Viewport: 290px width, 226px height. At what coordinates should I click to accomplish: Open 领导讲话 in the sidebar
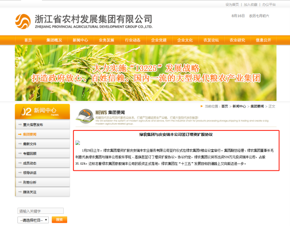pos(30,172)
